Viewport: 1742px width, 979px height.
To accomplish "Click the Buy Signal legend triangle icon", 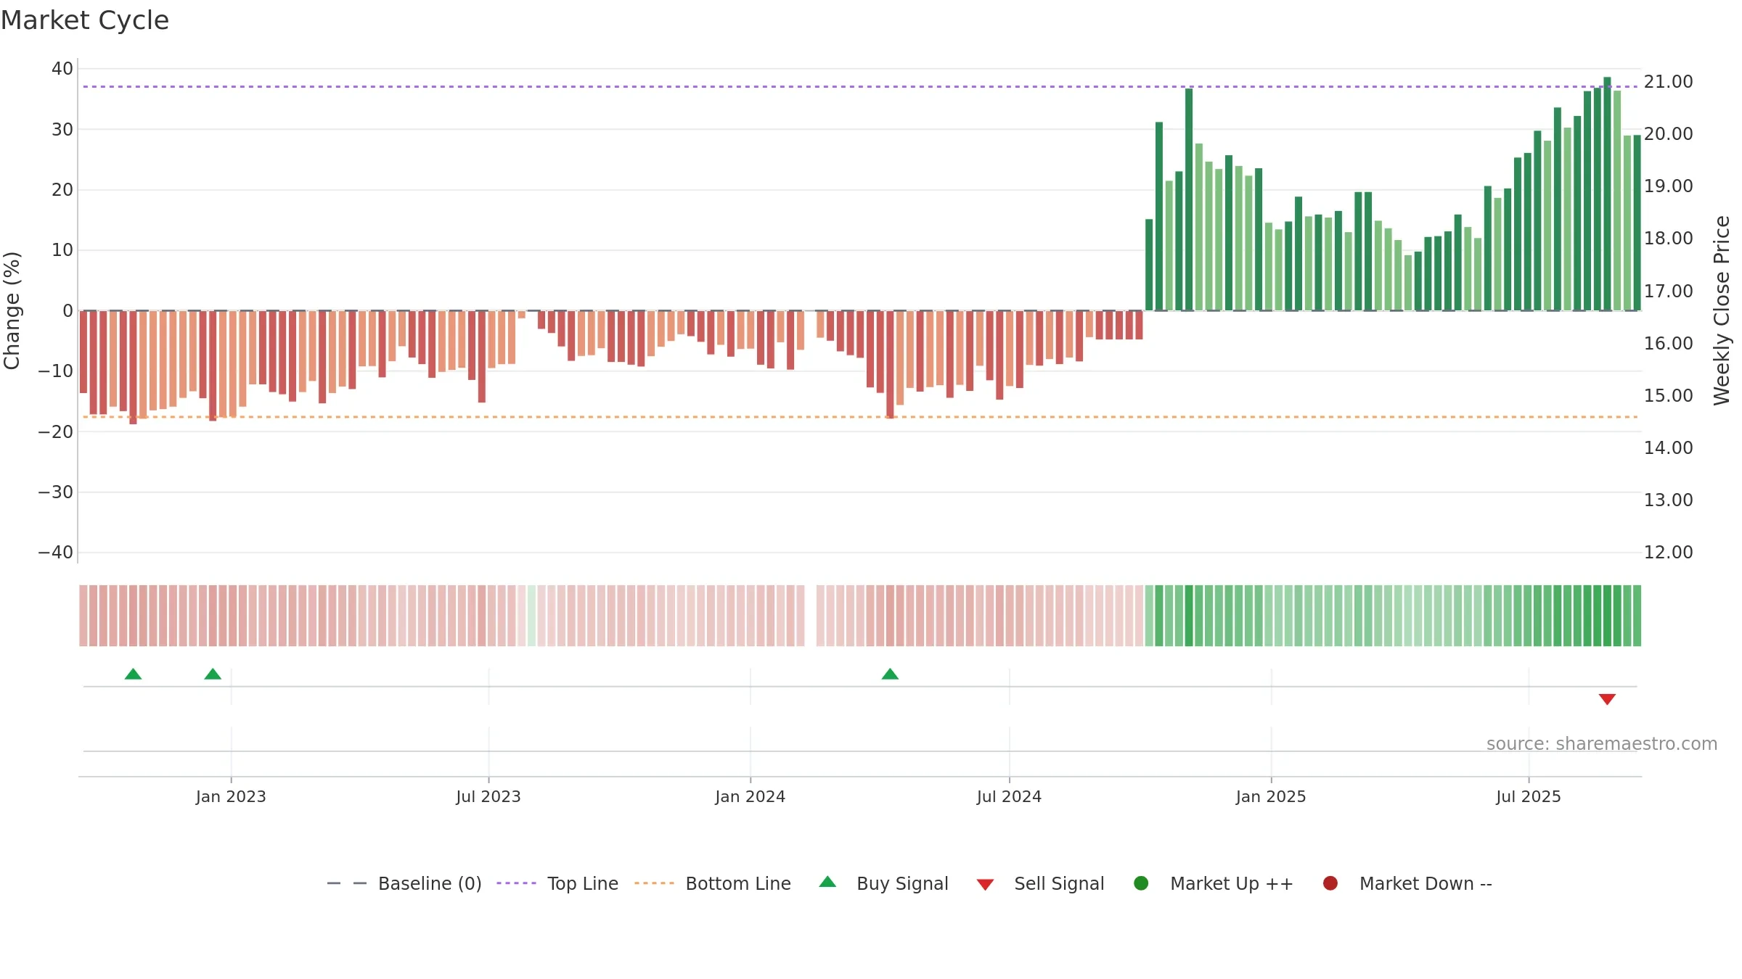I will 827,882.
